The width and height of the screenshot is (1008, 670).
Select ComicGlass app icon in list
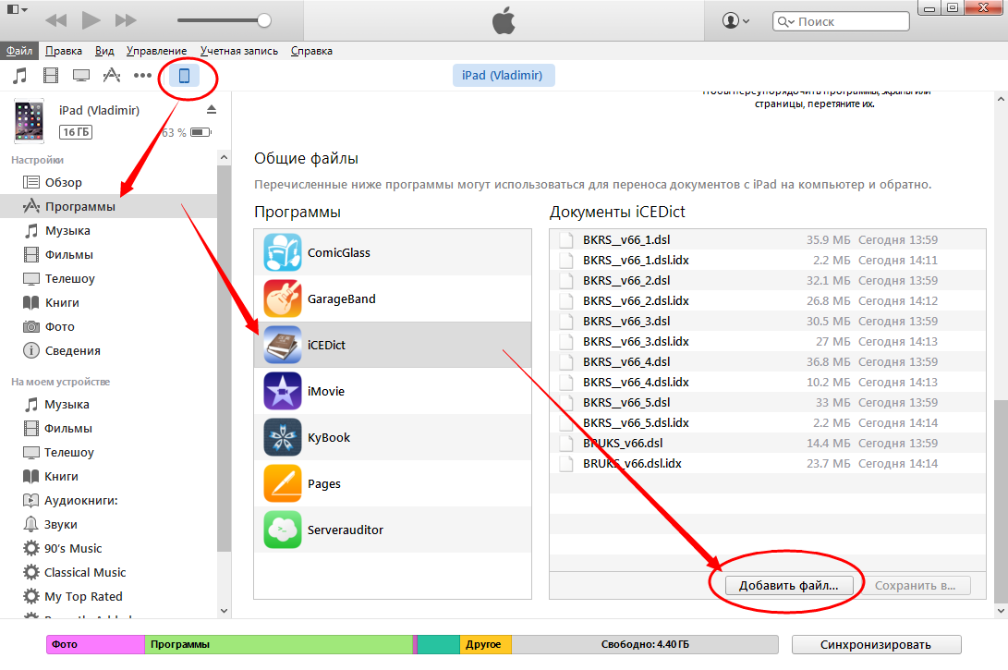(x=282, y=252)
